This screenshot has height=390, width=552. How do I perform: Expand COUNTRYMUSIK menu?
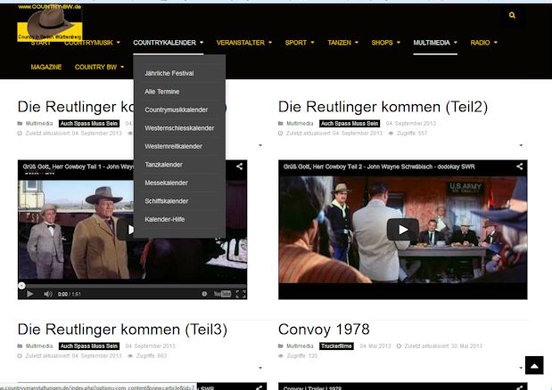pyautogui.click(x=92, y=43)
